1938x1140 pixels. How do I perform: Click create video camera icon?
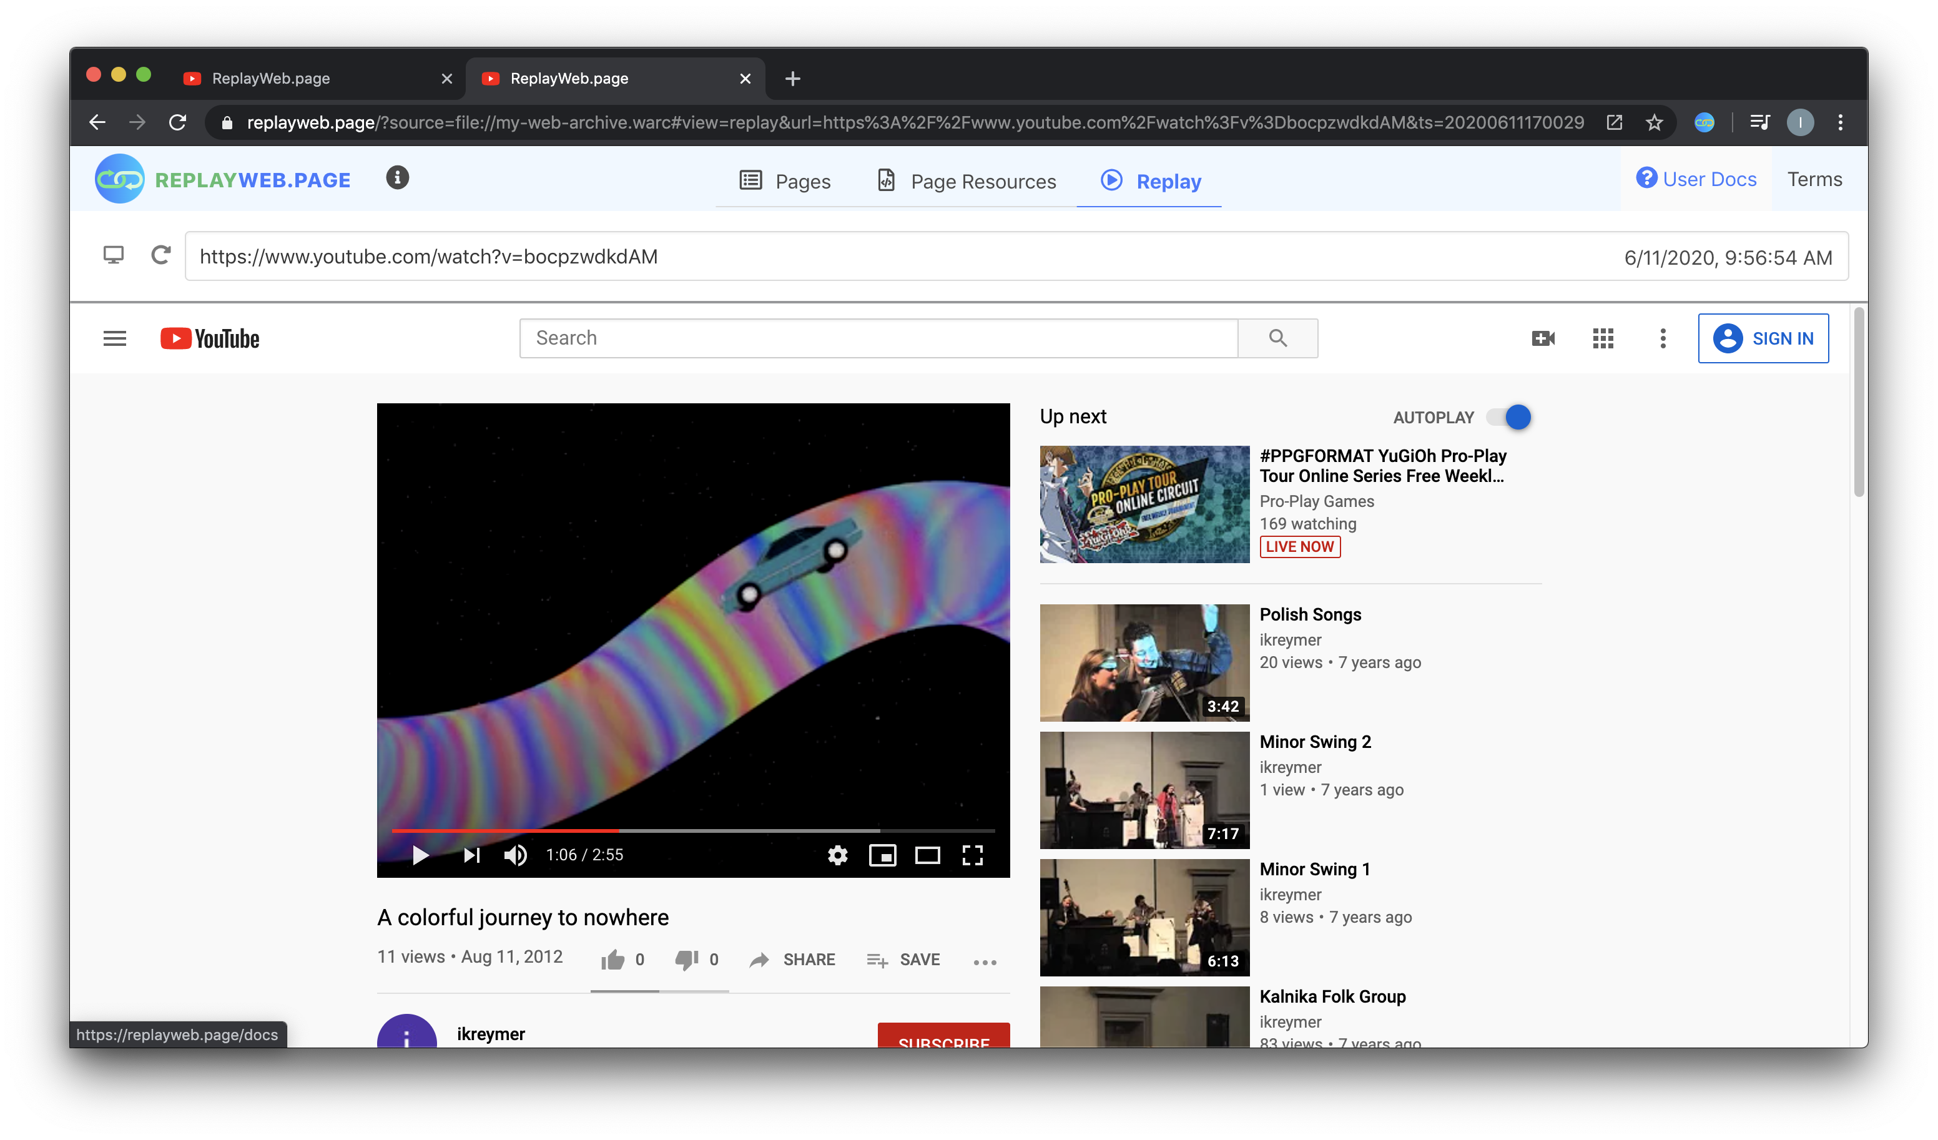coord(1543,338)
